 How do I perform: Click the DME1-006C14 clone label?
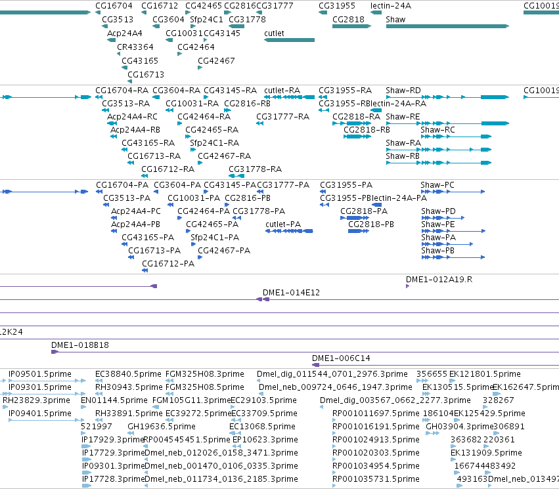pyautogui.click(x=341, y=358)
